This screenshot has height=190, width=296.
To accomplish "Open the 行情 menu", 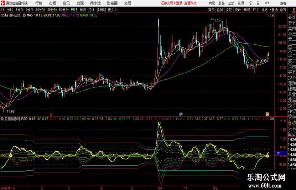I will click(39, 3).
